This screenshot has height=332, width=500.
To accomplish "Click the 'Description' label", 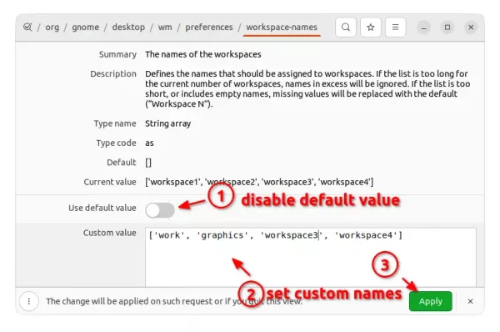I will pos(113,73).
